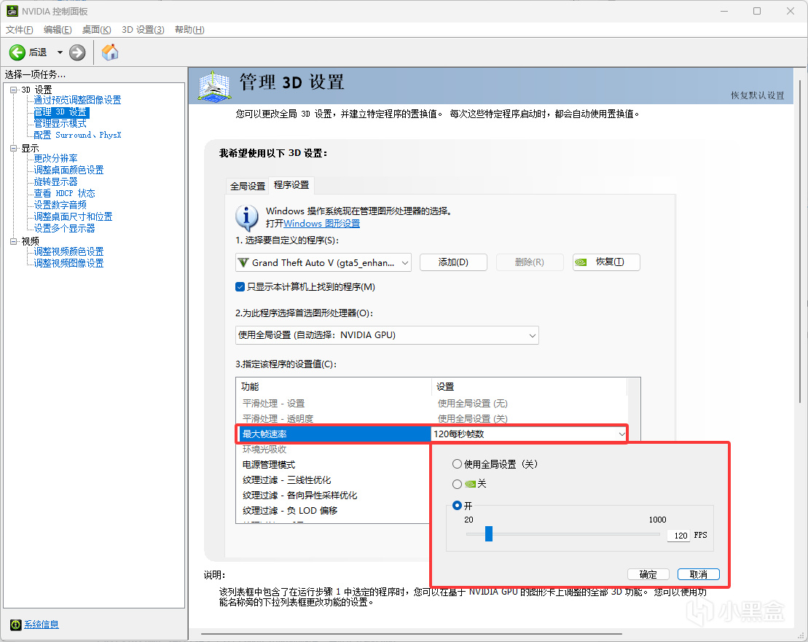Click the 设置 column header
808x642 pixels.
(529, 386)
